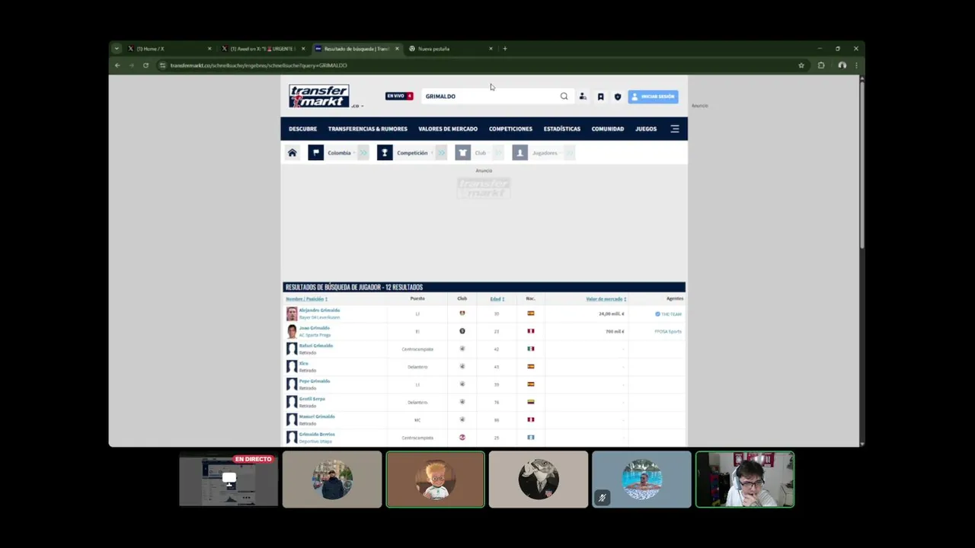
Task: Click Mexico flag in Rafael Grimaldo row
Action: coord(531,349)
